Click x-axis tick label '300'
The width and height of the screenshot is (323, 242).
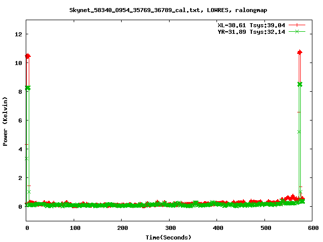(x=171, y=228)
